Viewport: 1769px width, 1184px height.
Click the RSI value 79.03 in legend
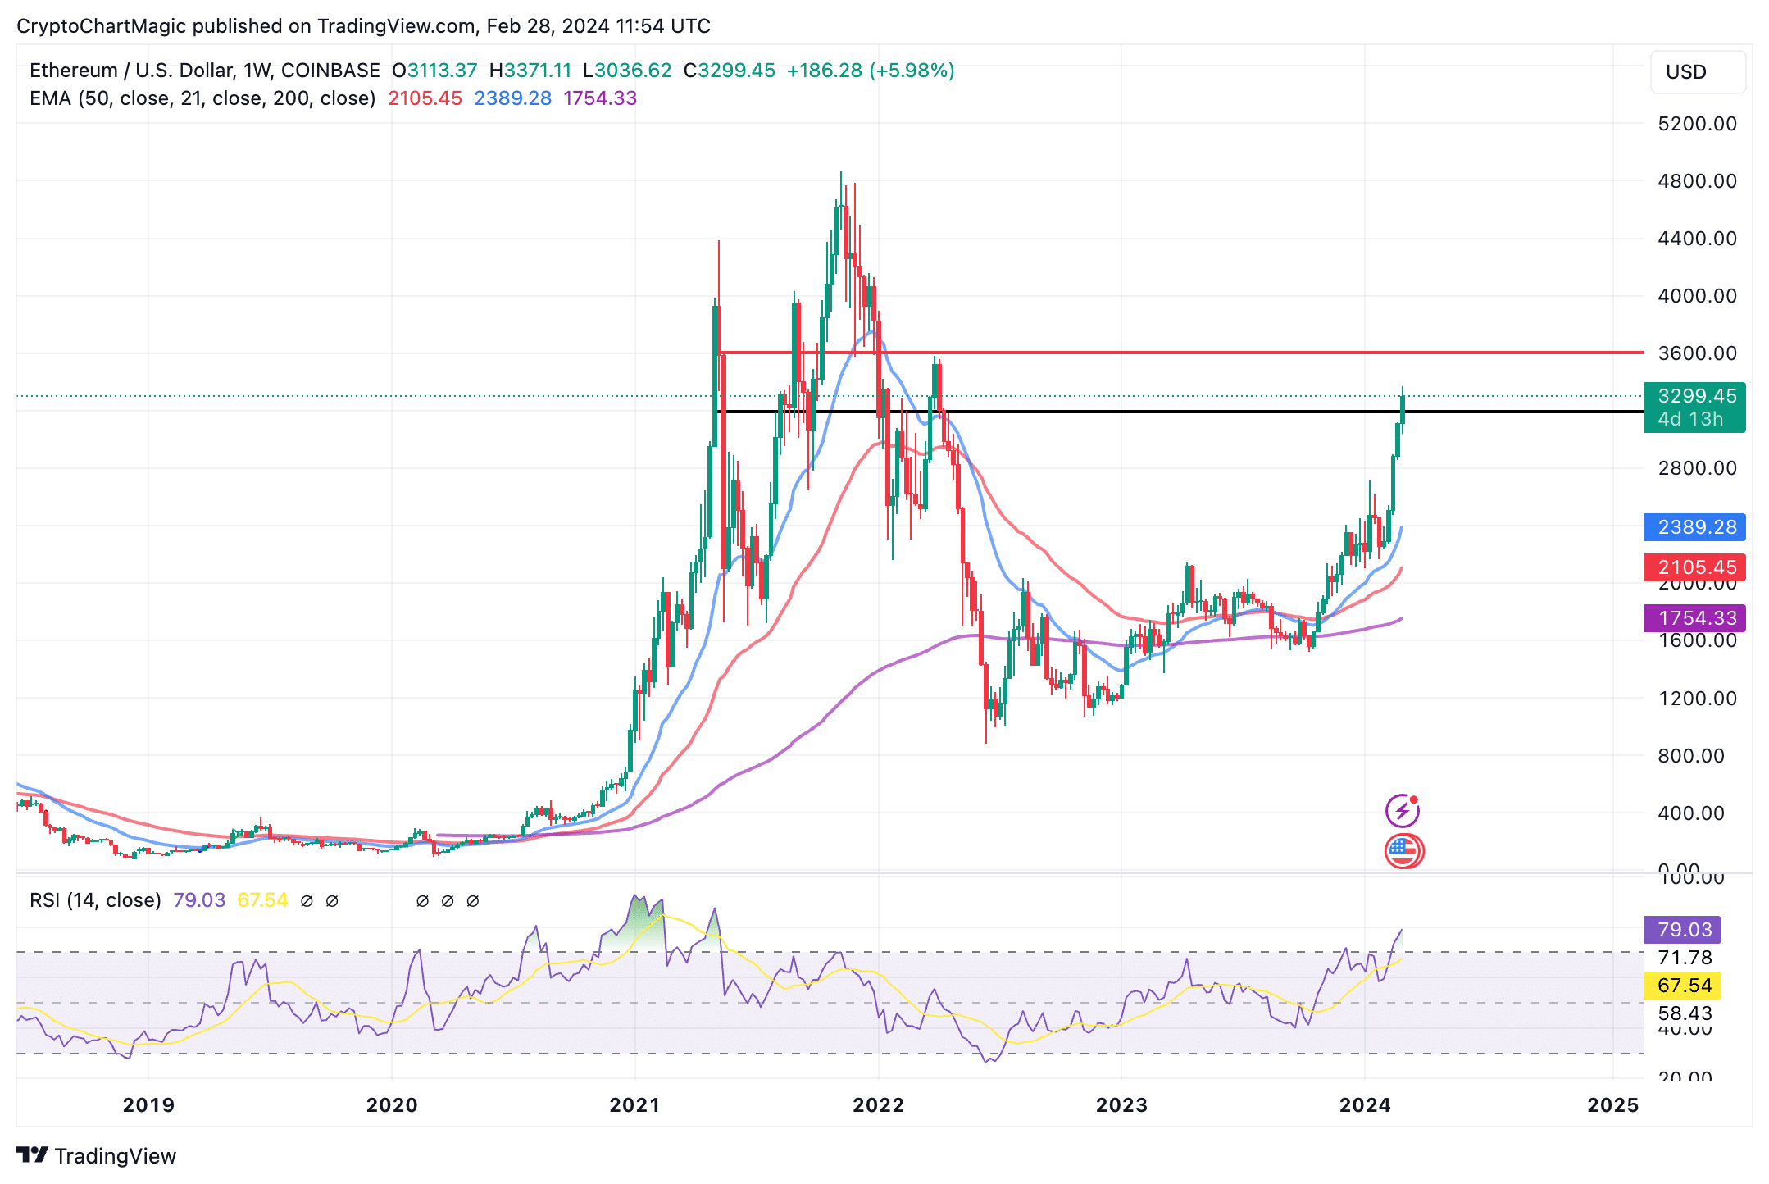[199, 900]
